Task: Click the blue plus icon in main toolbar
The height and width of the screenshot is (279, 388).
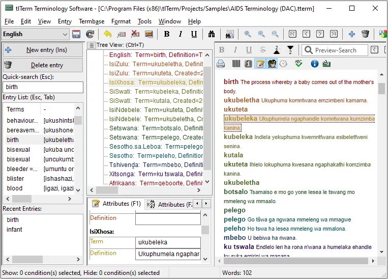Action: point(351,34)
